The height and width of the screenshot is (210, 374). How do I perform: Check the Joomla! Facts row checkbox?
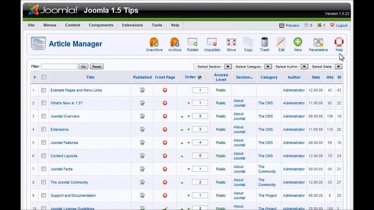[x=43, y=169]
